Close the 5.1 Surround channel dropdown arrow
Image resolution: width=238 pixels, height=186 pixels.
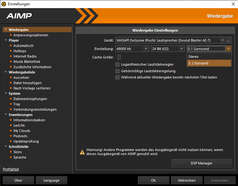[x=228, y=49]
